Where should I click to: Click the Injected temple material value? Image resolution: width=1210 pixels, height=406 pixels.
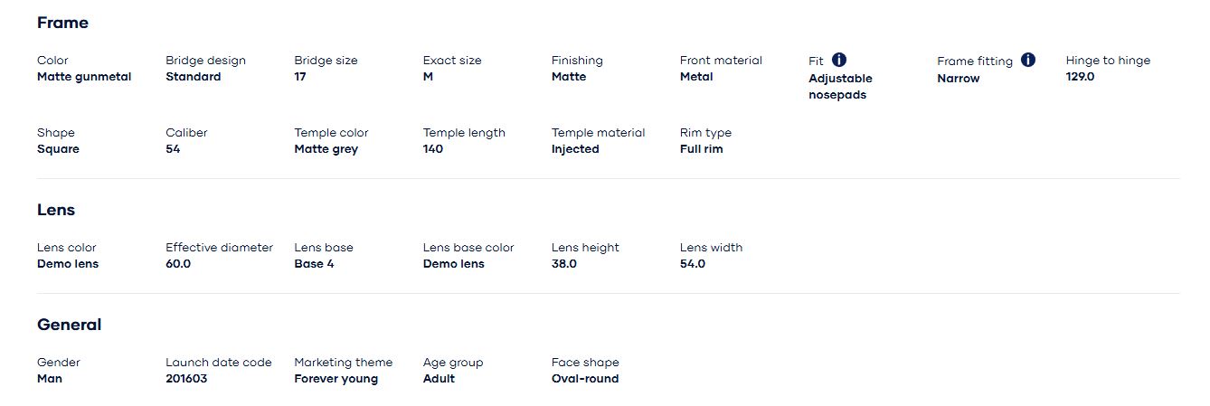(575, 149)
